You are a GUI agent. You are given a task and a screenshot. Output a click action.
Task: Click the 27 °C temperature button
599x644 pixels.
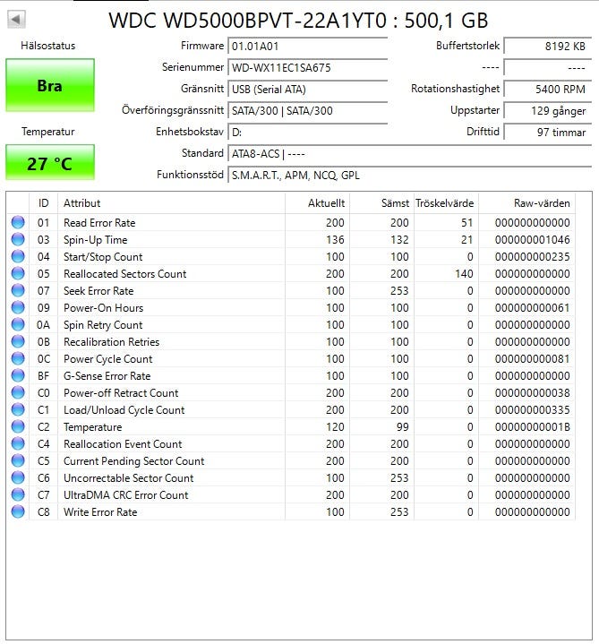[x=50, y=163]
